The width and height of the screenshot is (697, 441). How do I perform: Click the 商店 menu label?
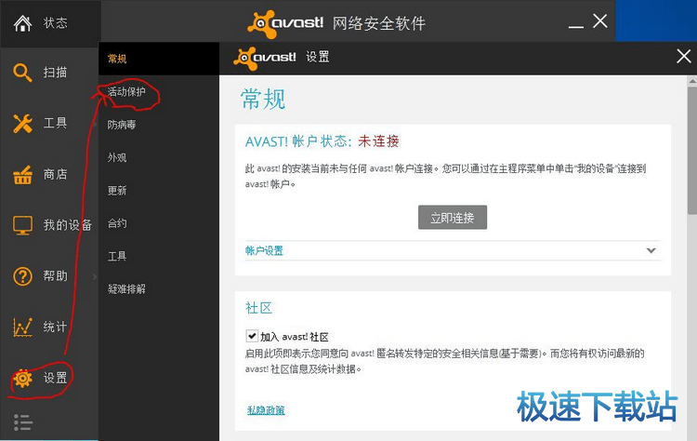(55, 174)
